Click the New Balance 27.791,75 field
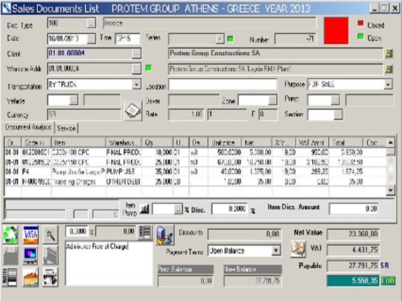The height and width of the screenshot is (301, 402). coord(252,281)
